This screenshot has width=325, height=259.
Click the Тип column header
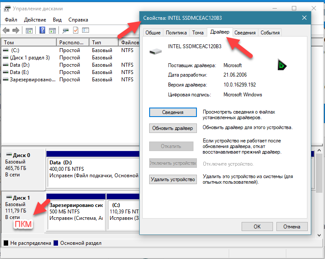pyautogui.click(x=104, y=42)
